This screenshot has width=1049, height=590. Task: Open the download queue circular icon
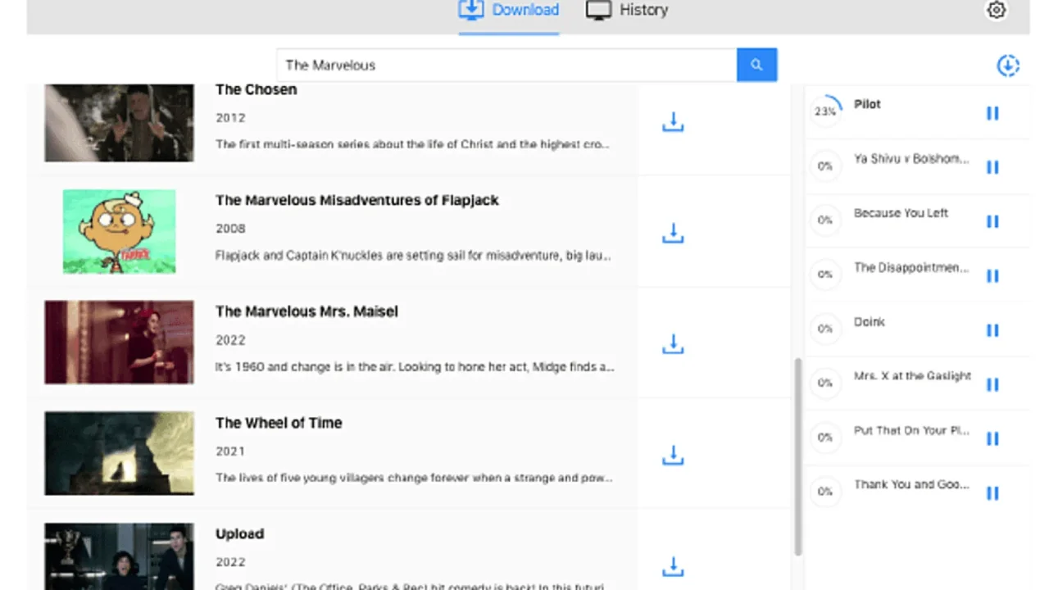pos(1008,66)
